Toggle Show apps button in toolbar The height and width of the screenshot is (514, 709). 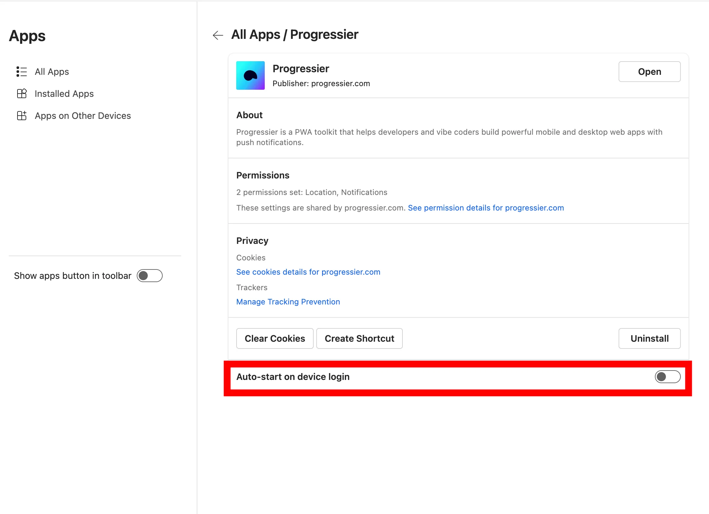[x=149, y=276]
